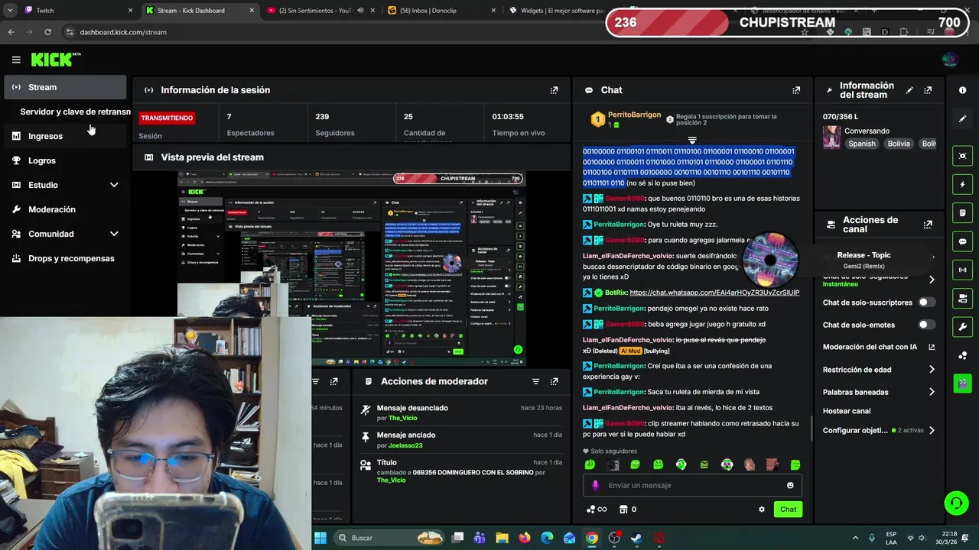
Task: Switch to the Sin Sentimientos YouTube tab
Action: point(320,11)
